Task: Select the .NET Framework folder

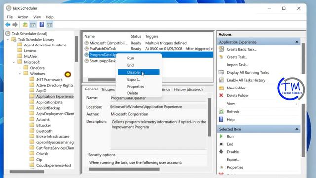Action: (49, 79)
